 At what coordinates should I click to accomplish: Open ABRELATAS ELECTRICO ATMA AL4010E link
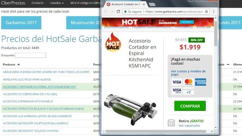(27, 79)
